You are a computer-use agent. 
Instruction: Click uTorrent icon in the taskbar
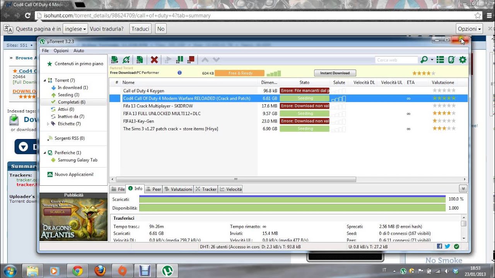[167, 271]
